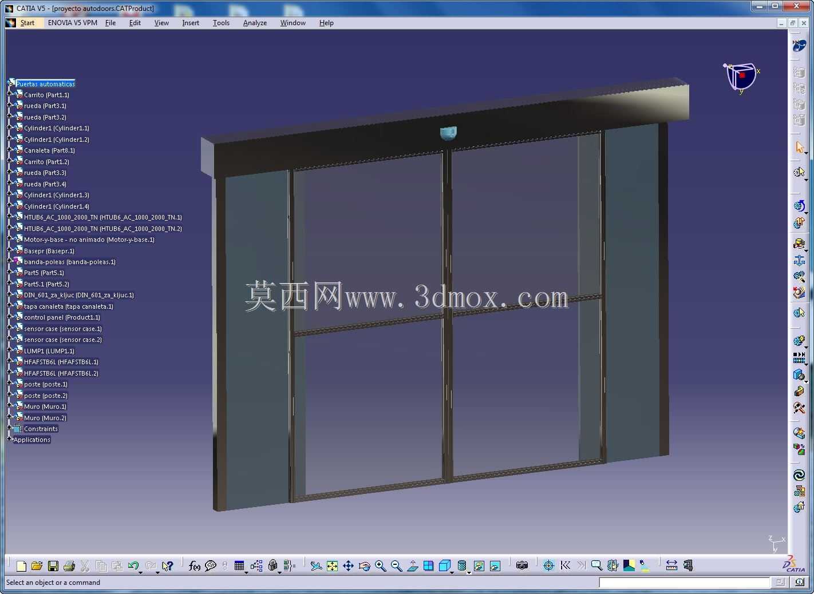
Task: Click the Fix component anchor icon
Action: [799, 261]
